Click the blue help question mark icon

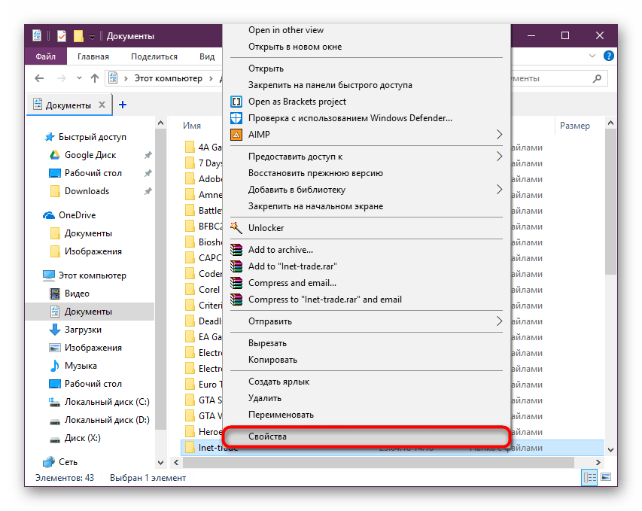click(609, 56)
